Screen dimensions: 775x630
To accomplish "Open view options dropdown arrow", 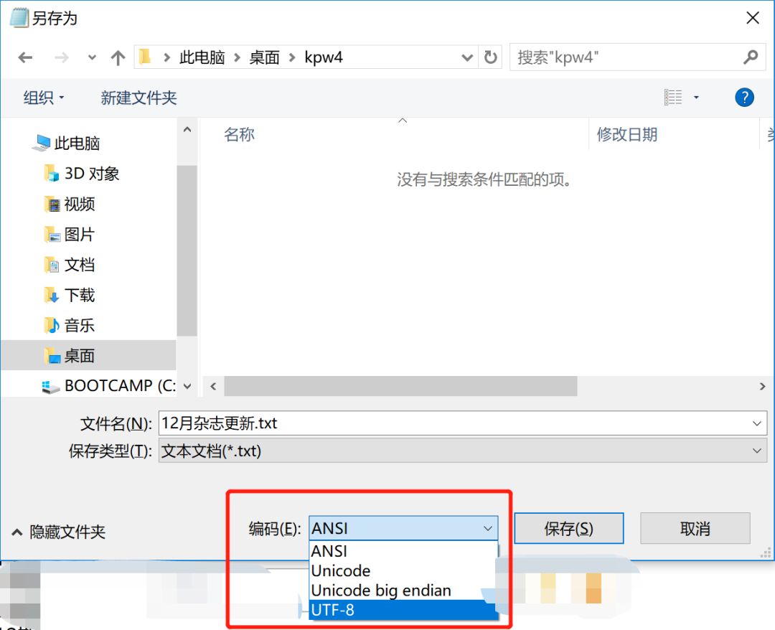I will 696,98.
